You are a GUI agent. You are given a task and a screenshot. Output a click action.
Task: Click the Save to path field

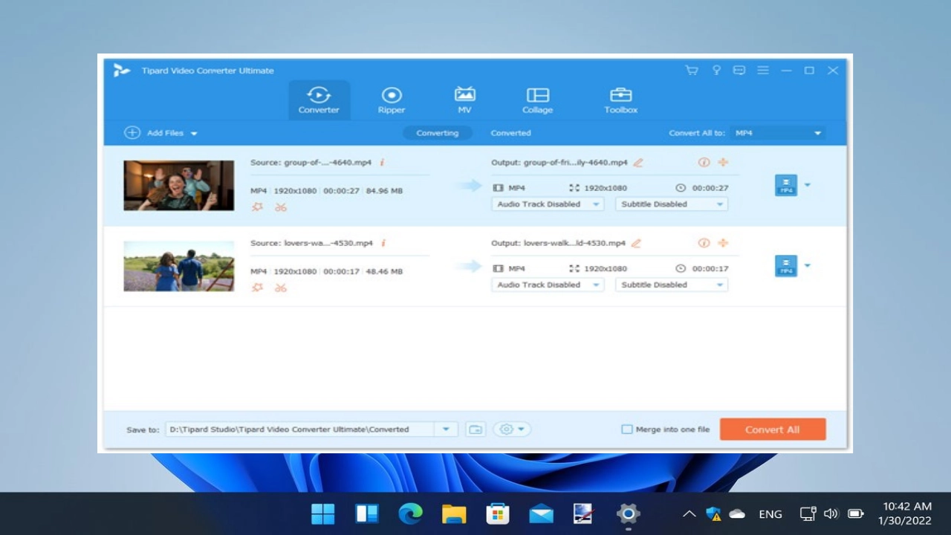click(299, 429)
